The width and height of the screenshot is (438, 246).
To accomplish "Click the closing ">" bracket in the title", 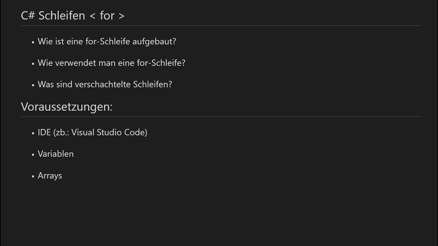I will (121, 16).
